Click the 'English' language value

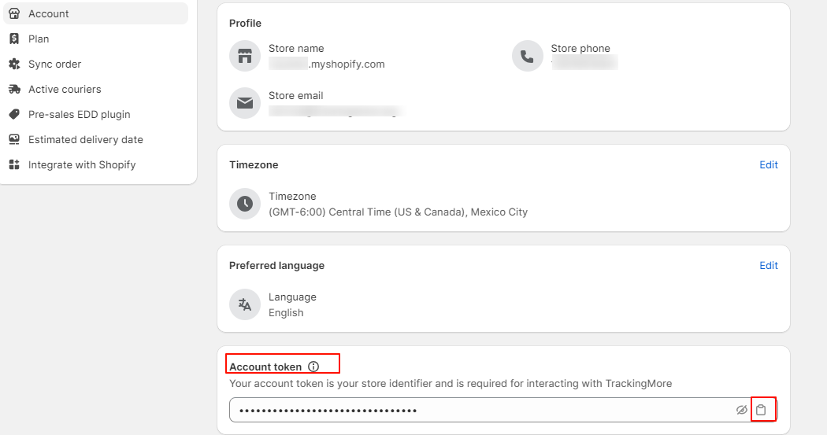click(x=286, y=313)
